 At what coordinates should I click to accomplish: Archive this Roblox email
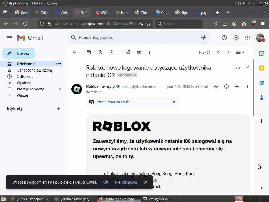[x=89, y=52]
